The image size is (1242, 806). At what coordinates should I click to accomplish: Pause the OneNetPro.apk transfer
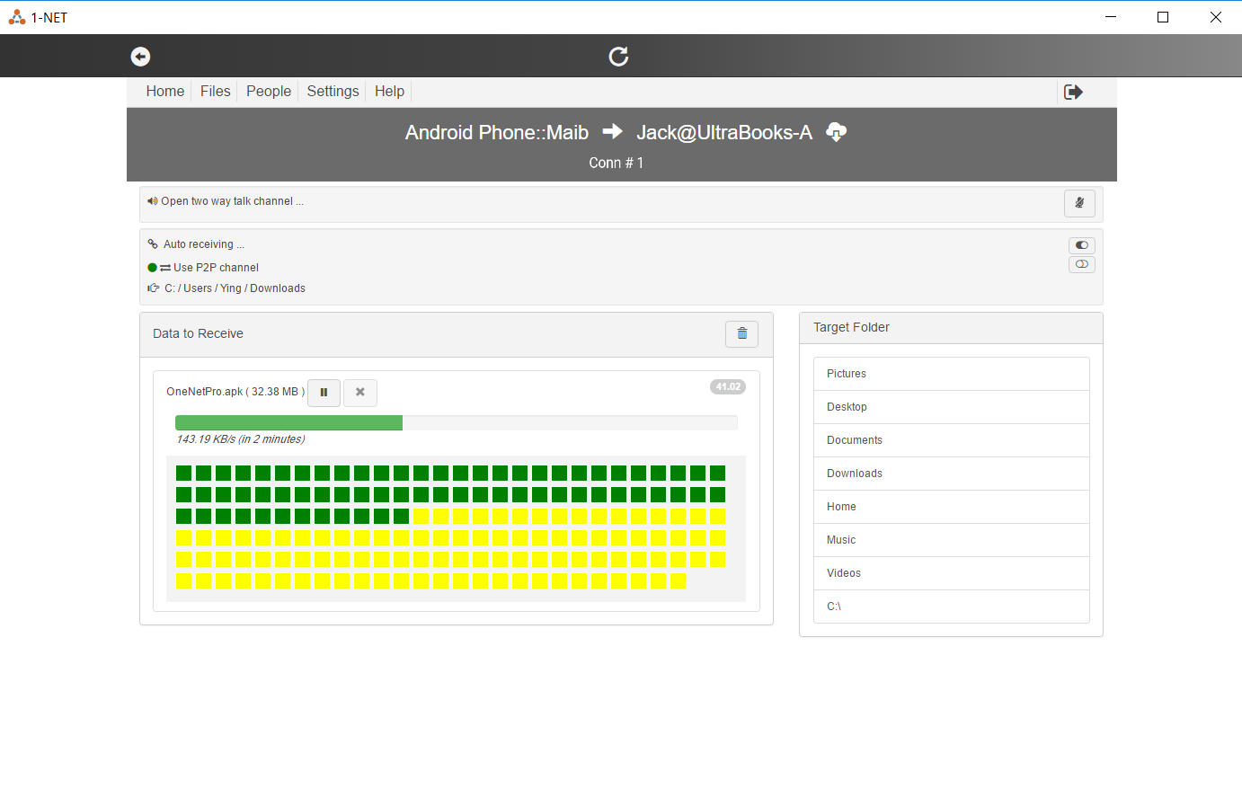click(x=324, y=393)
